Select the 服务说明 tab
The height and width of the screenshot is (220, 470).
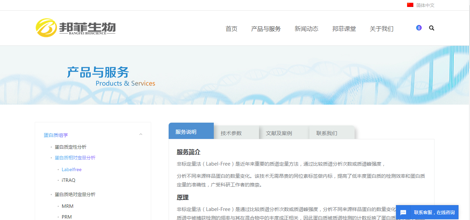[186, 132]
